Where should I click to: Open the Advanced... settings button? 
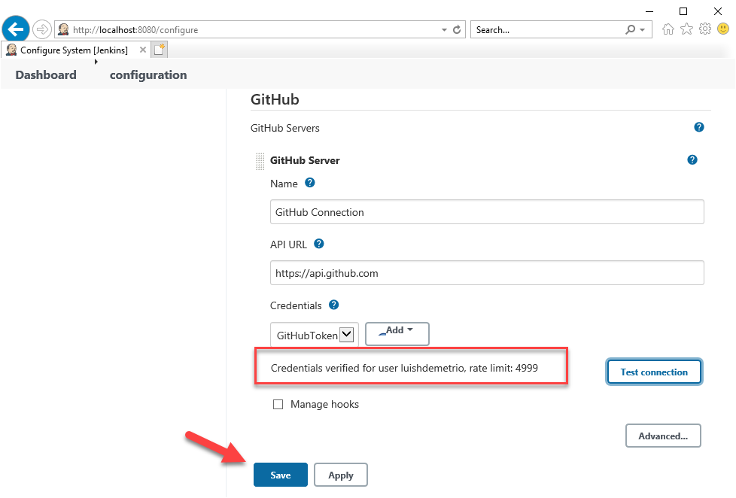point(663,436)
